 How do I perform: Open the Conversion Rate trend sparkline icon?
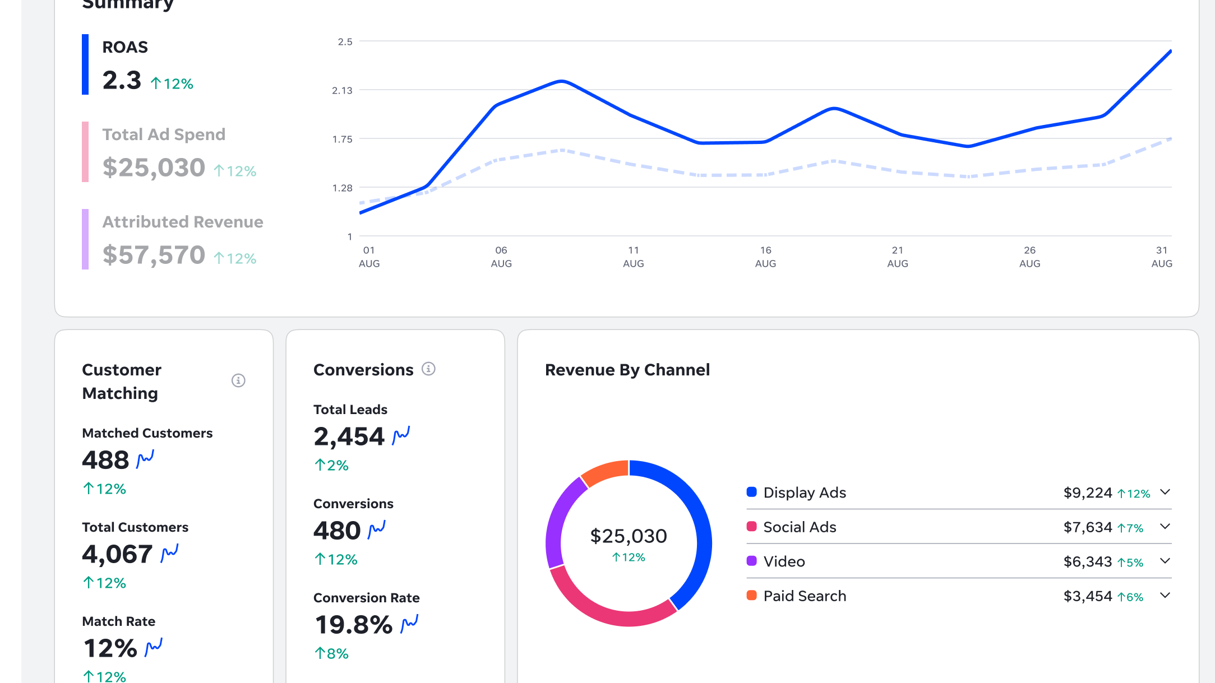pos(409,624)
